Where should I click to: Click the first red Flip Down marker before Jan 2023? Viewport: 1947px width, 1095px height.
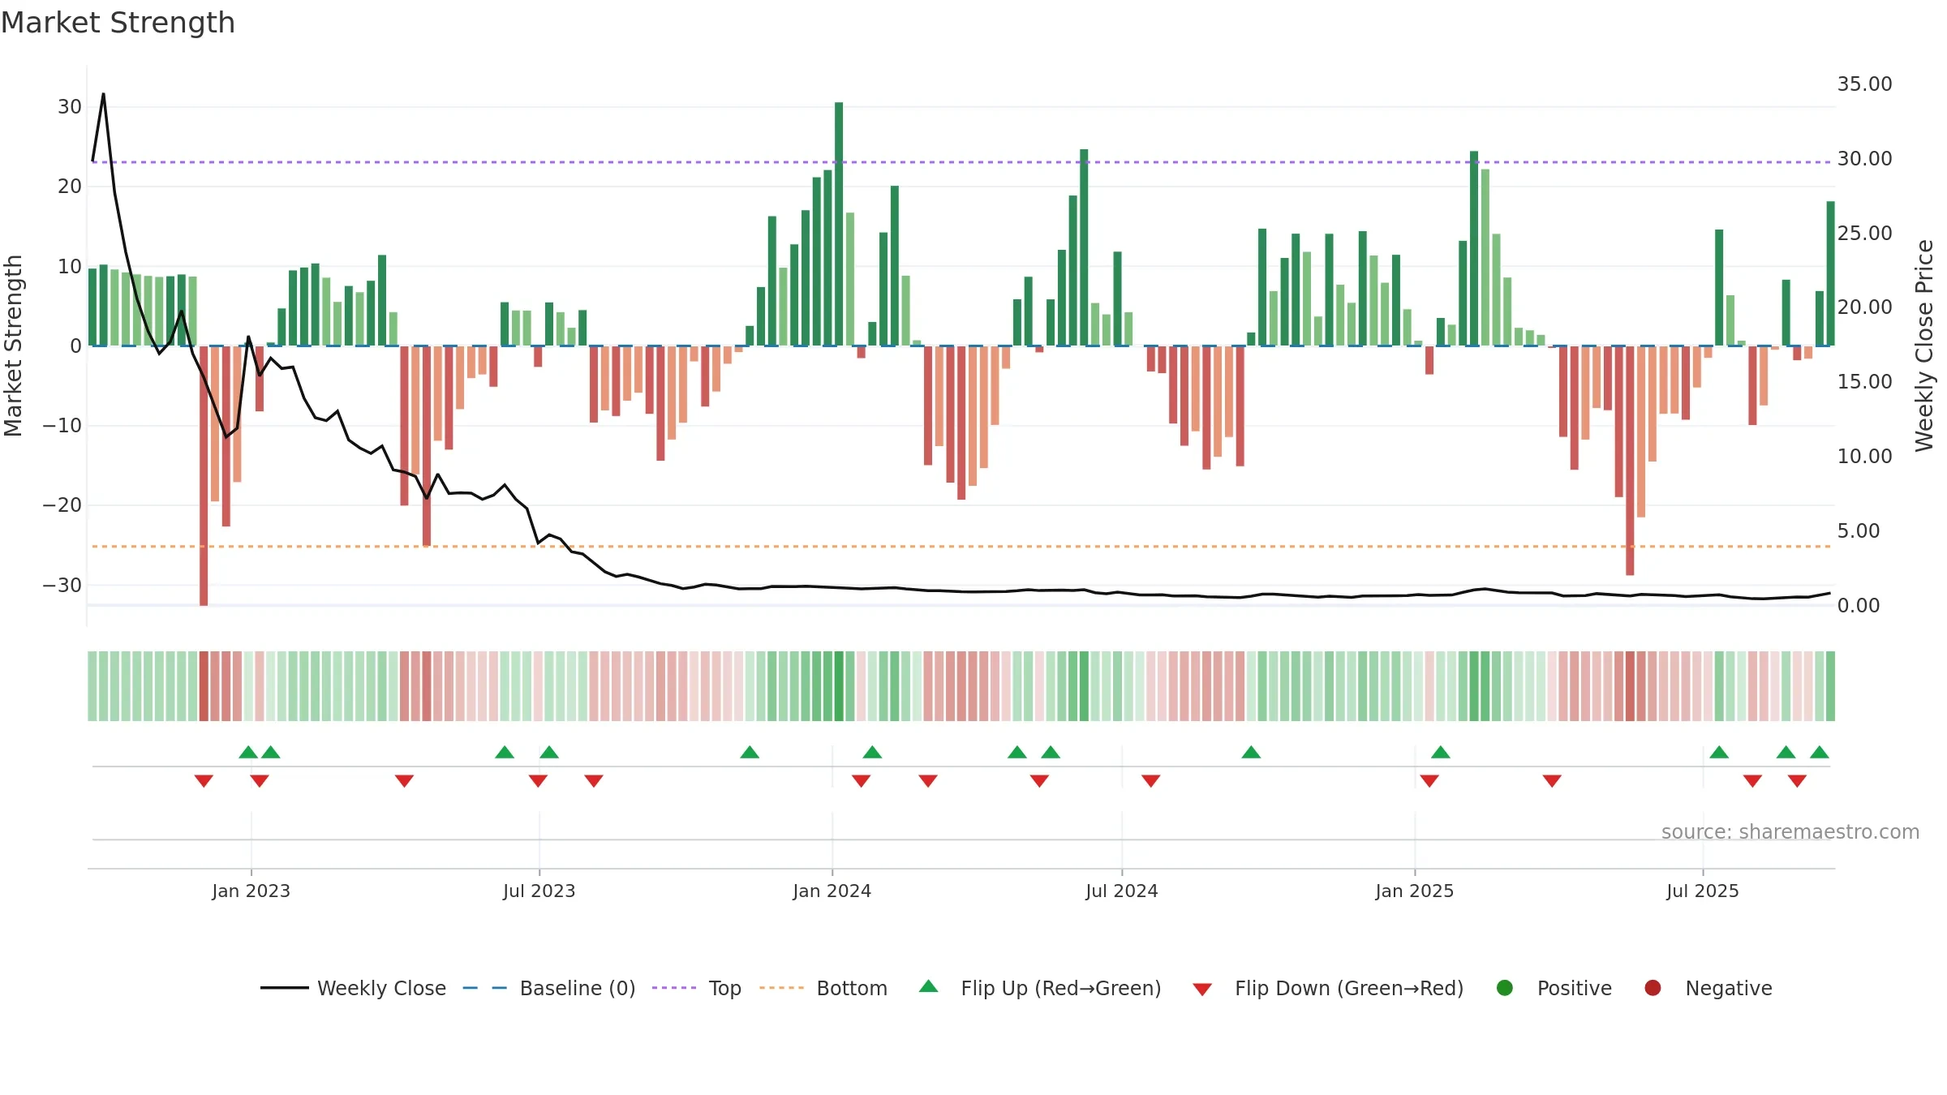click(x=204, y=781)
